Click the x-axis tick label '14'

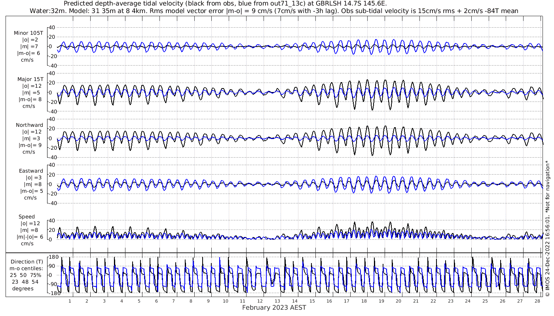[x=295, y=301]
